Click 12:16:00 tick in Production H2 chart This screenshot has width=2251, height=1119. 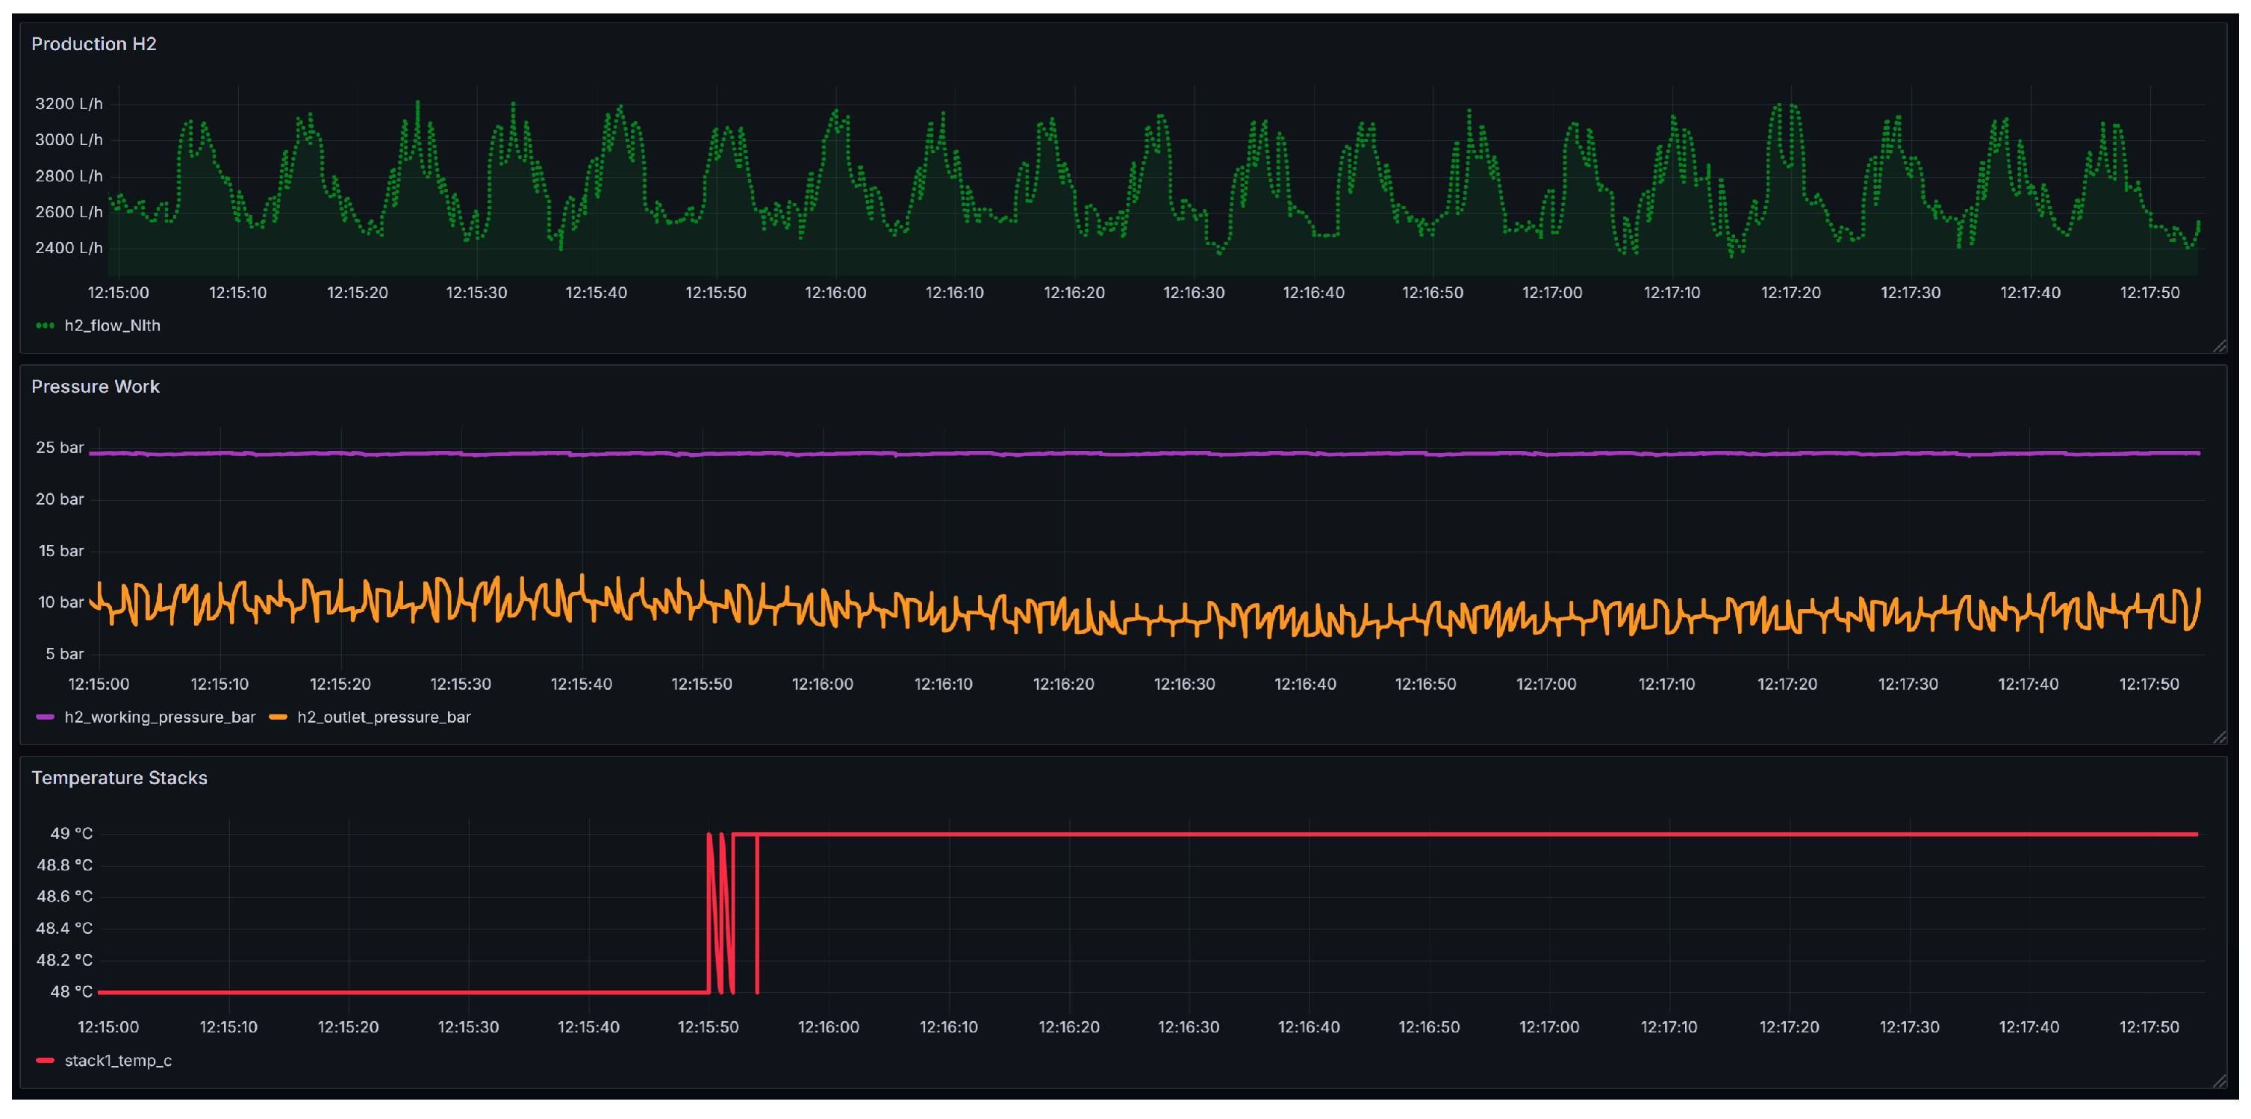pos(835,293)
